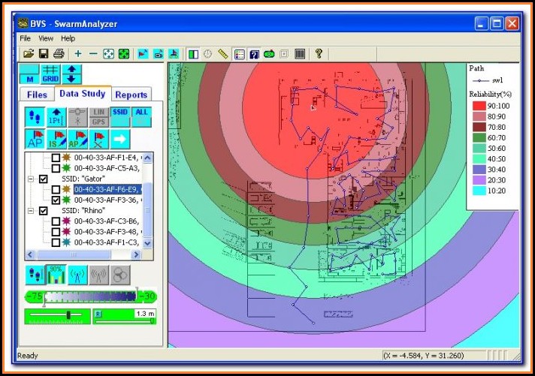Click the Print icon in toolbar
The image size is (535, 376).
pyautogui.click(x=58, y=54)
